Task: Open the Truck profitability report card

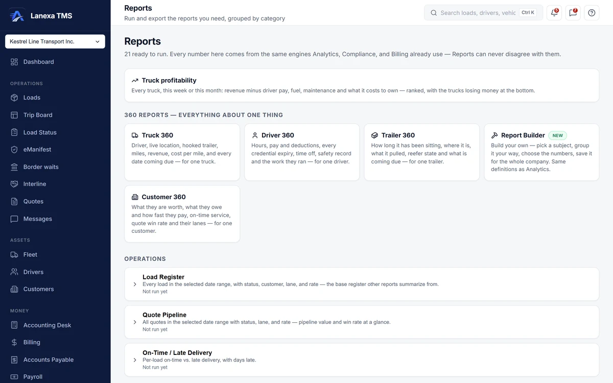Action: (x=362, y=85)
